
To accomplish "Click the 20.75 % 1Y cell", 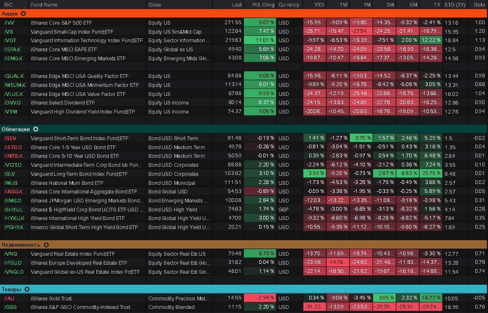I will [431, 173].
